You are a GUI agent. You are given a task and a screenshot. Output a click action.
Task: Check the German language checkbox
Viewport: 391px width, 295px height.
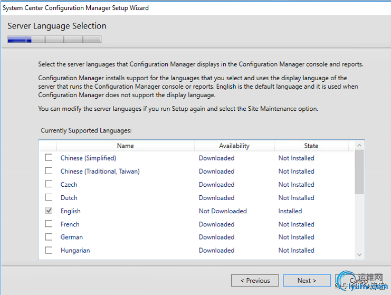(49, 236)
